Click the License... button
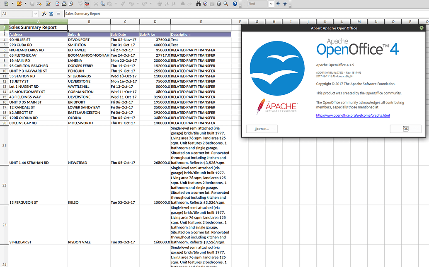 tap(262, 129)
